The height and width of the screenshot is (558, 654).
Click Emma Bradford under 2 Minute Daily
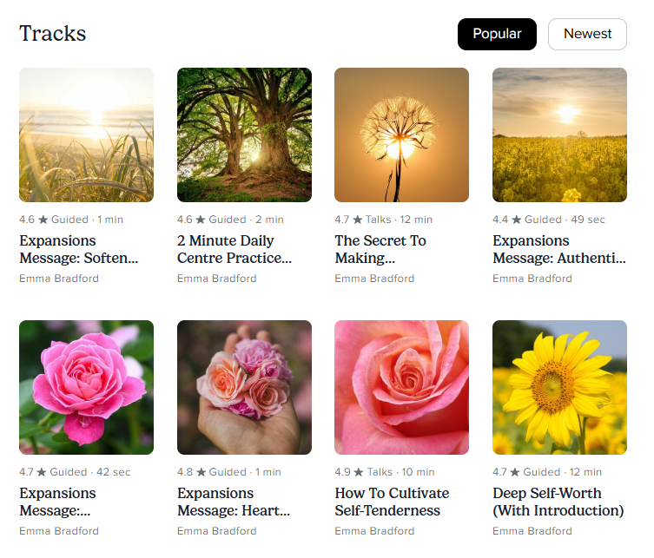pyautogui.click(x=217, y=279)
